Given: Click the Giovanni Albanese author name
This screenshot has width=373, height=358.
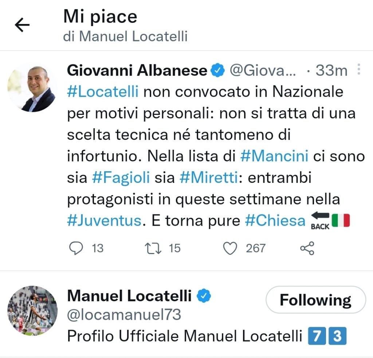Looking at the screenshot, I should [x=137, y=71].
